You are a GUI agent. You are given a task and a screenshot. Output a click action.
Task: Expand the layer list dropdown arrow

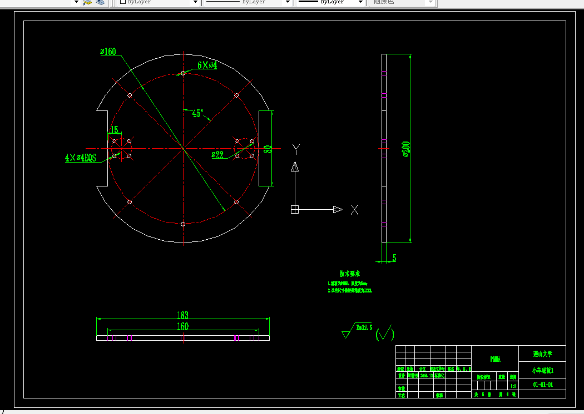click(76, 2)
